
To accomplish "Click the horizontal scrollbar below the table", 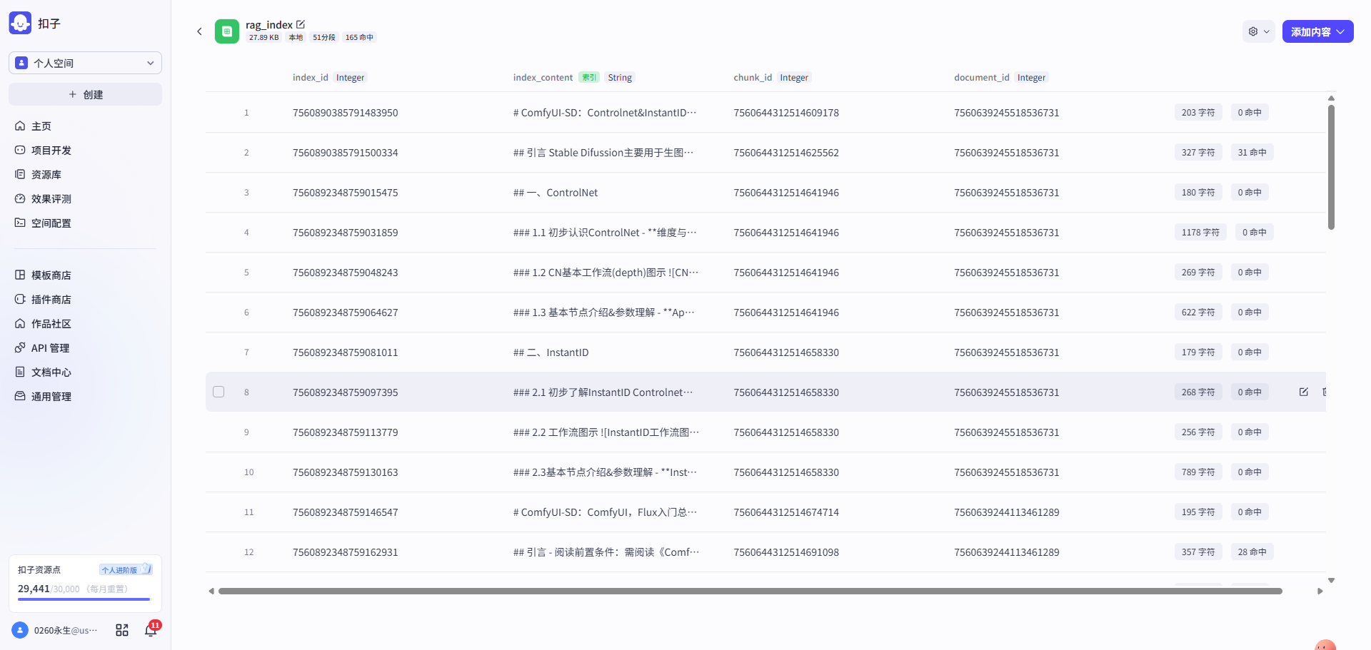I will [x=750, y=591].
